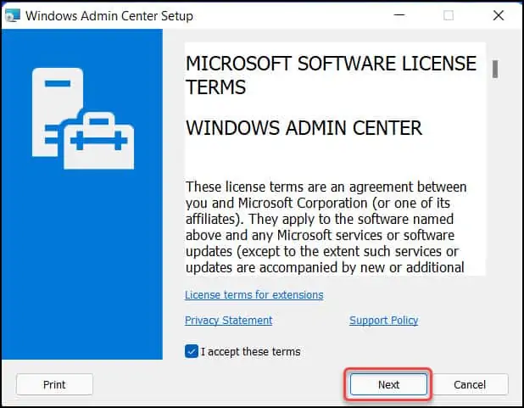The height and width of the screenshot is (408, 524).
Task: Click the MICROSOFT SOFTWARE LICENSE TERMS heading
Action: tap(331, 75)
